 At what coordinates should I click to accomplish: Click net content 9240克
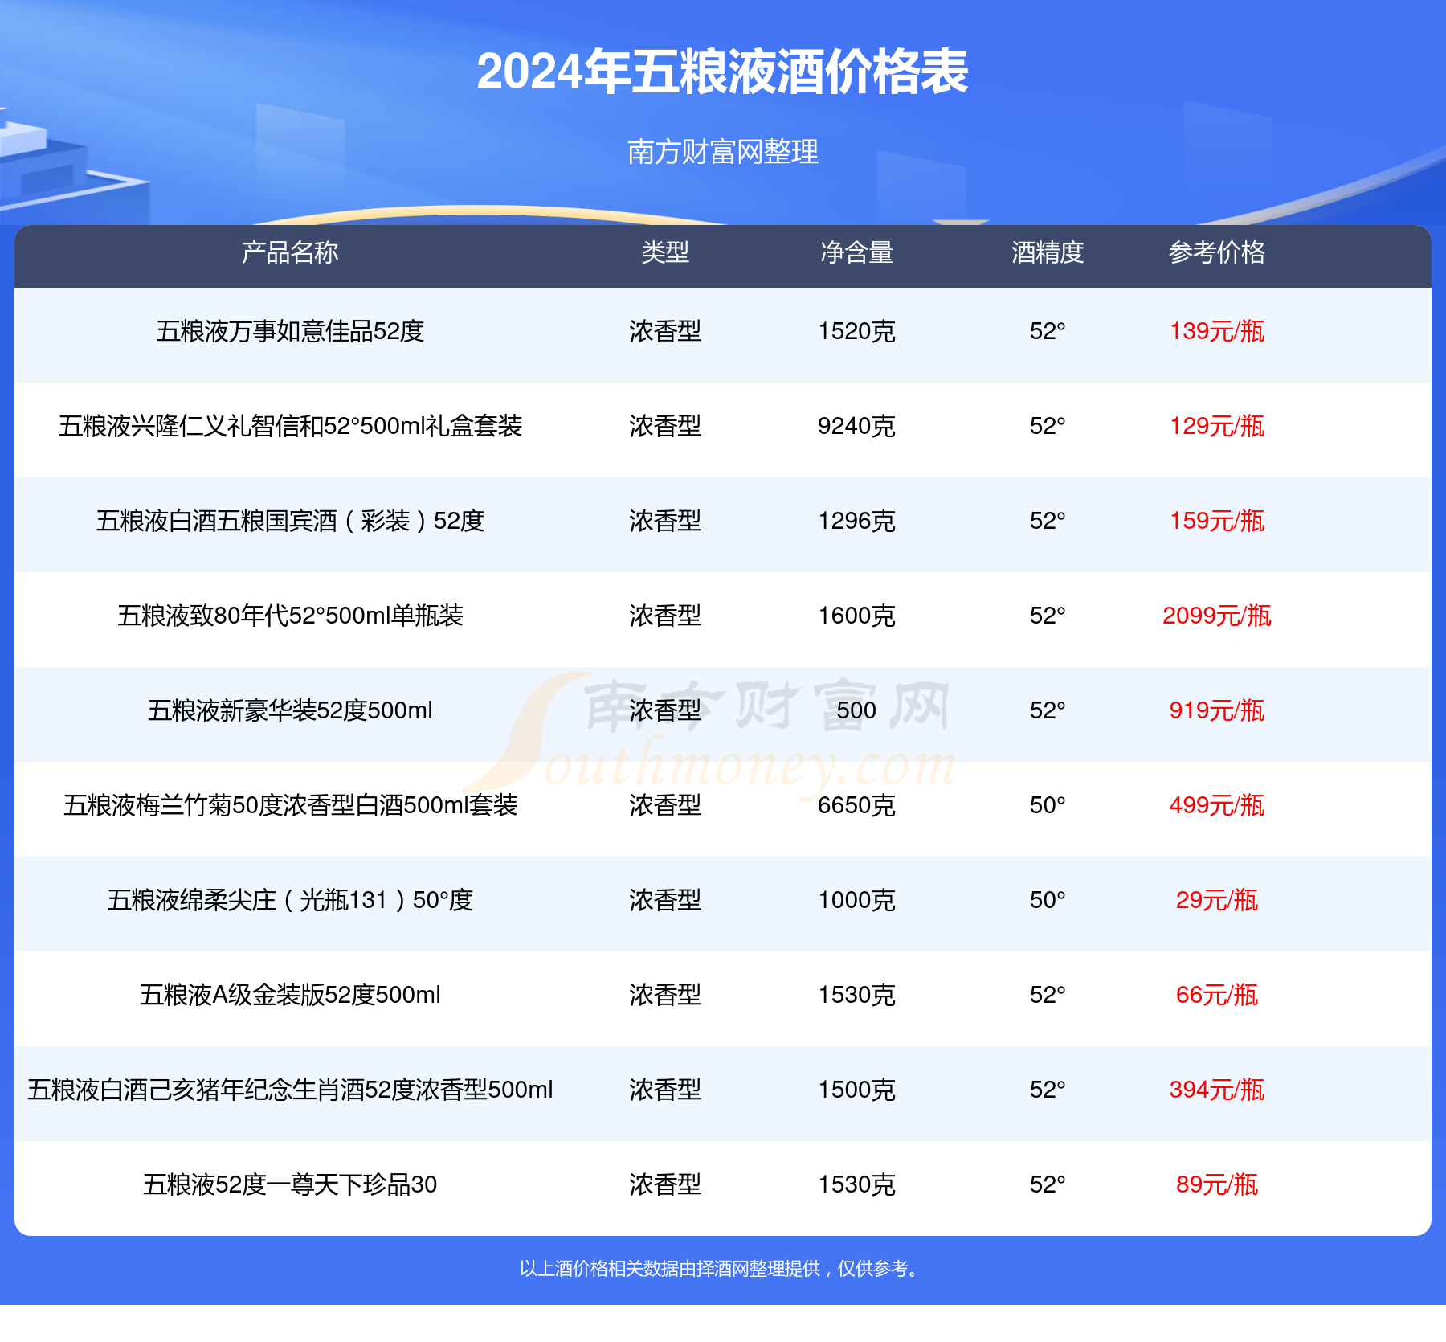click(856, 426)
